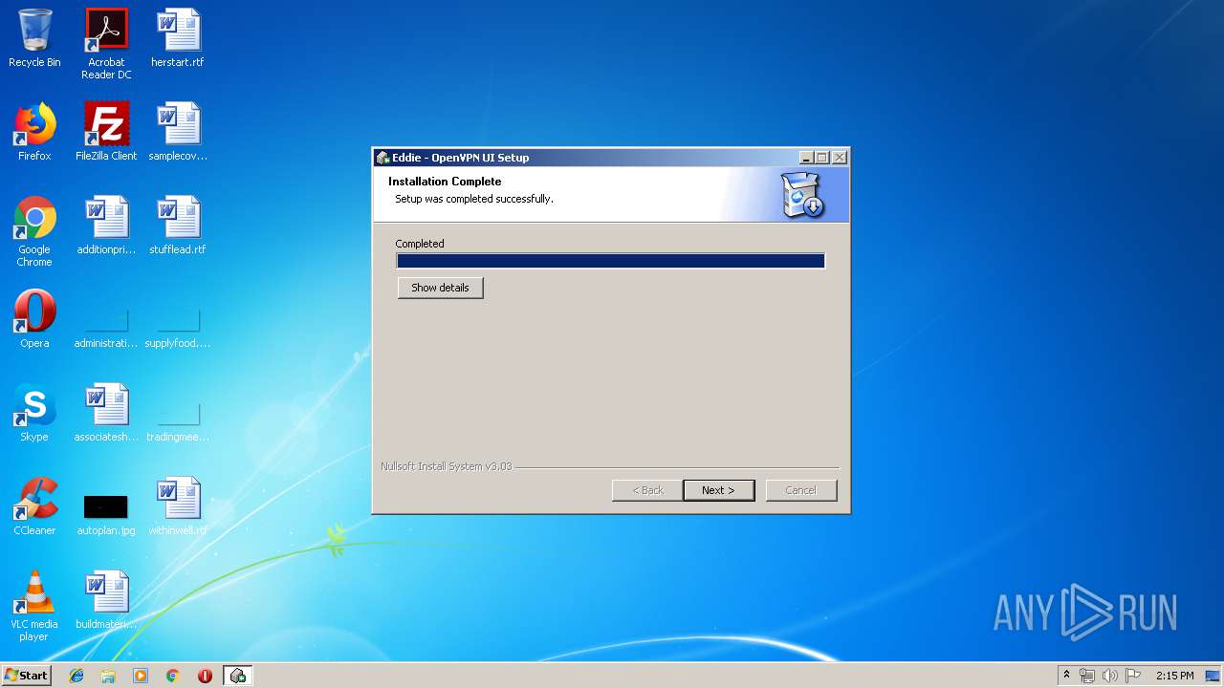Open associatesh... document icon
This screenshot has height=688, width=1224.
pyautogui.click(x=106, y=414)
